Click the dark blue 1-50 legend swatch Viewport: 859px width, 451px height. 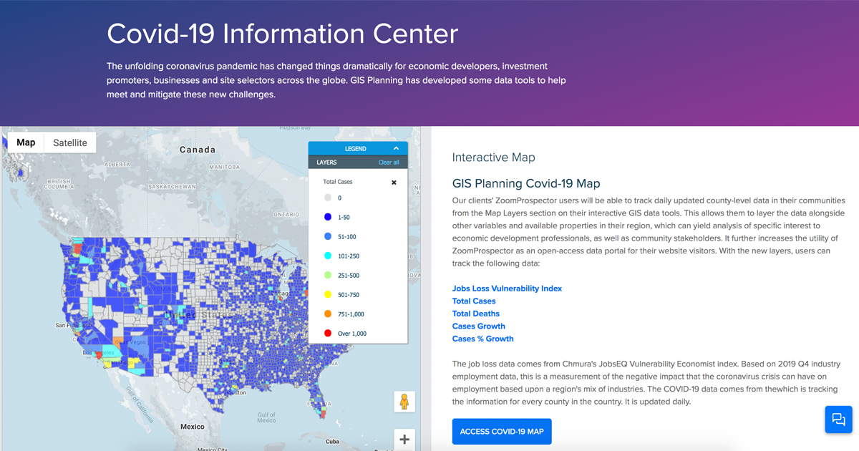pos(328,217)
